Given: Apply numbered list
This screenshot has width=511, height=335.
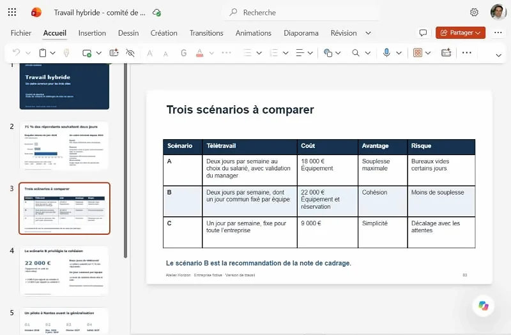Looking at the screenshot, I should [x=274, y=53].
